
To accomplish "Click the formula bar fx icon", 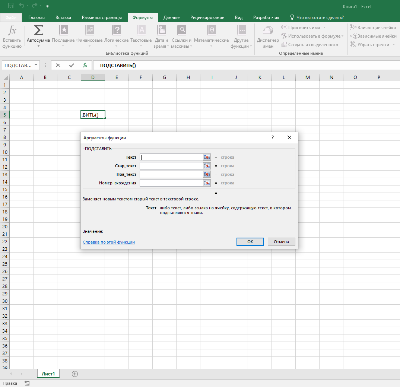I will tap(85, 65).
